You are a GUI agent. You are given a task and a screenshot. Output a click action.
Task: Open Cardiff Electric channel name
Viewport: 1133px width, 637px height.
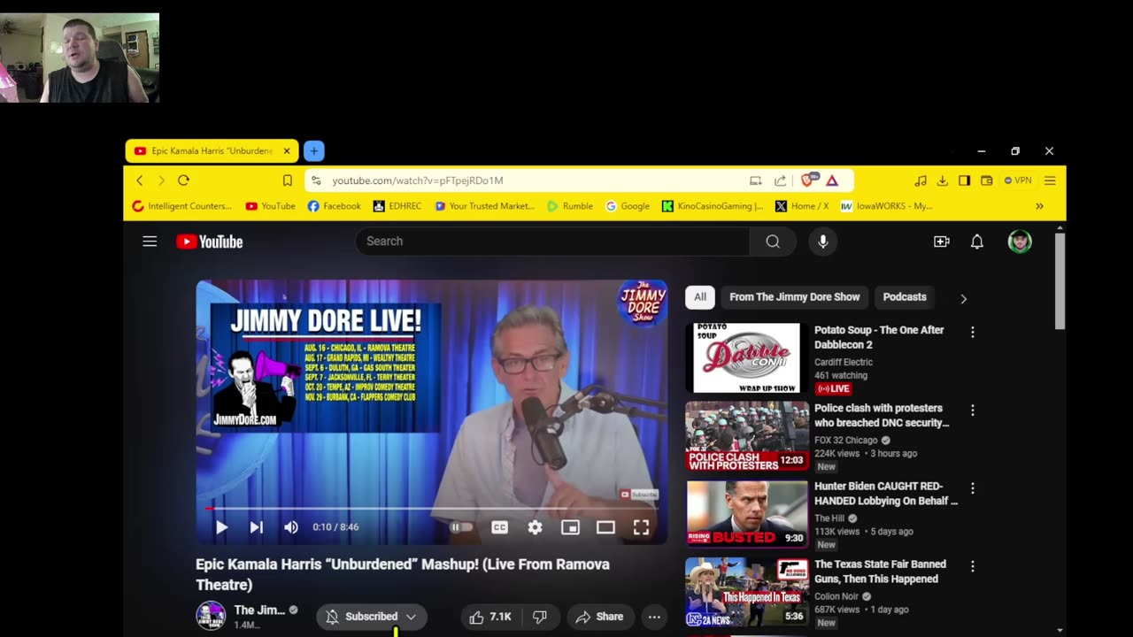coord(844,362)
